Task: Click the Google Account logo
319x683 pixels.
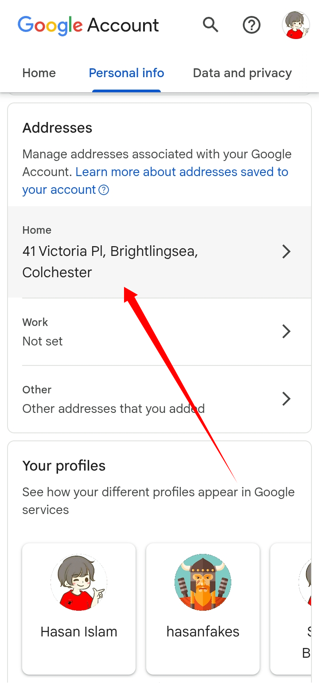Action: click(x=88, y=25)
